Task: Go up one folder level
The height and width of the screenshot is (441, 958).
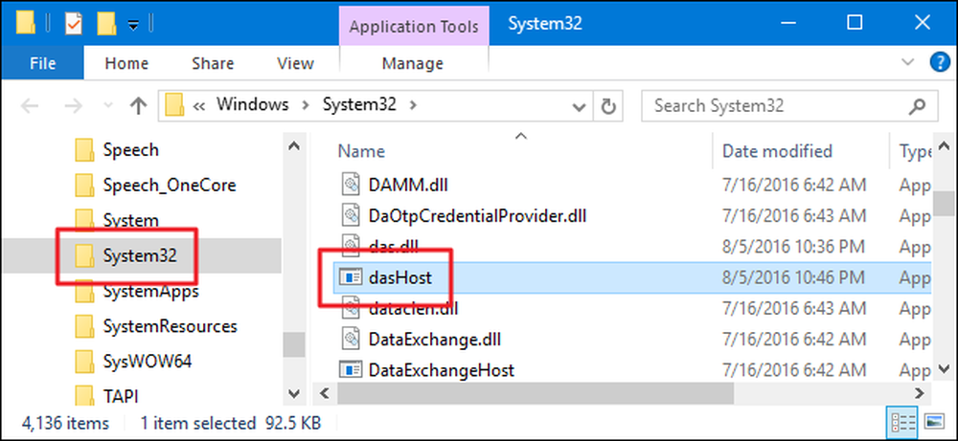Action: click(139, 106)
